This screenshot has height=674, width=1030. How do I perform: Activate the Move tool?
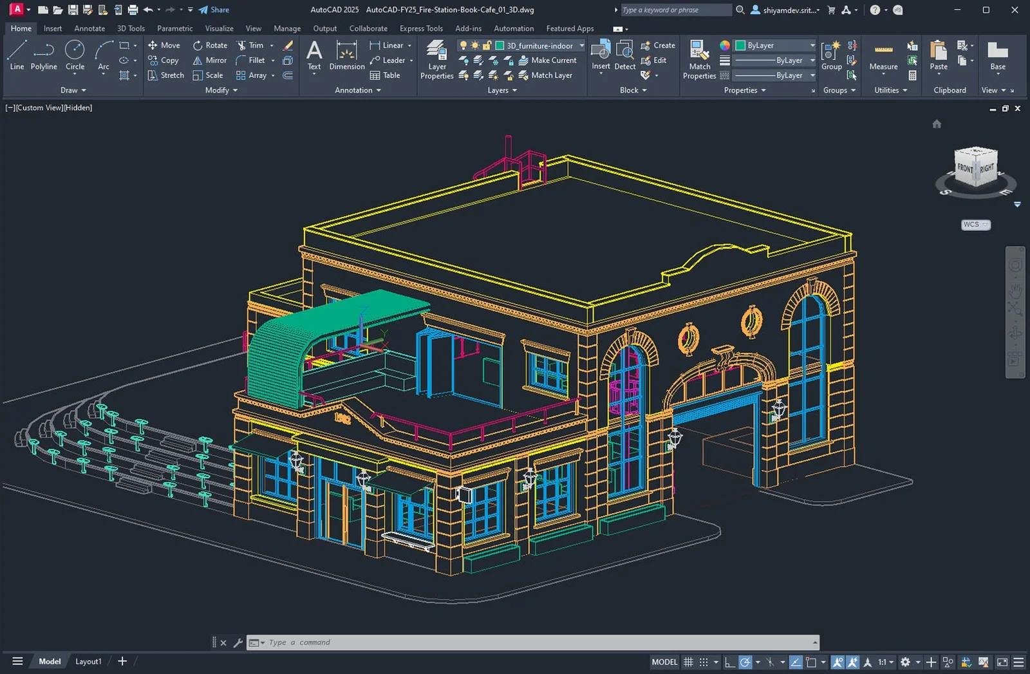click(x=165, y=45)
